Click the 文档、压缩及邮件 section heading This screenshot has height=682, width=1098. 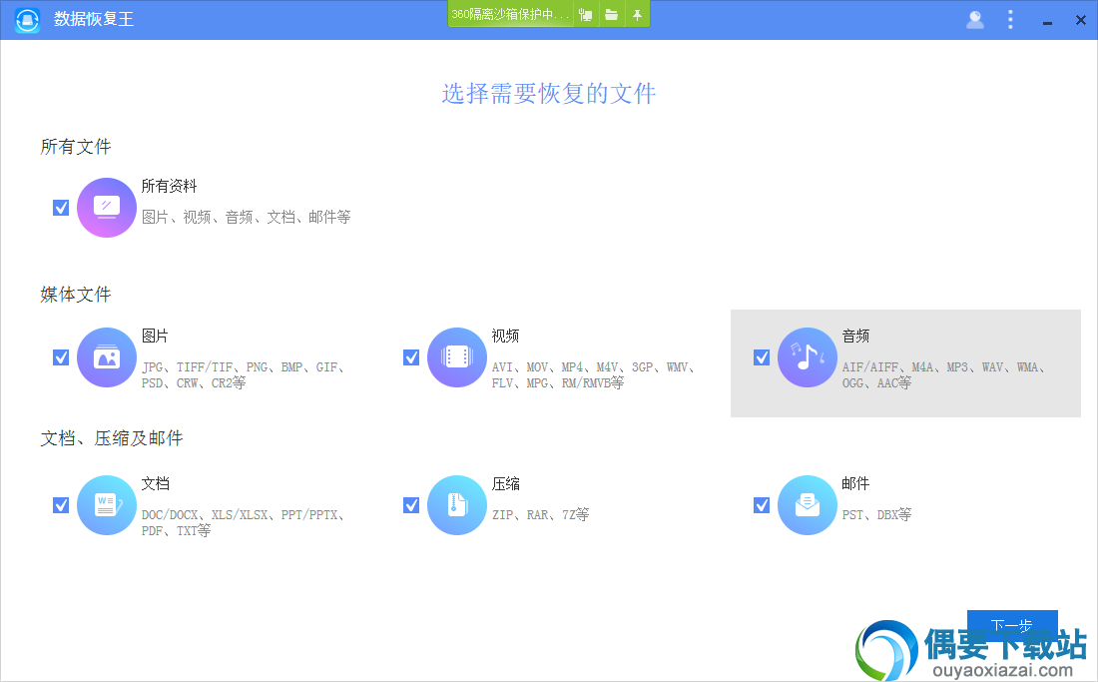point(112,438)
